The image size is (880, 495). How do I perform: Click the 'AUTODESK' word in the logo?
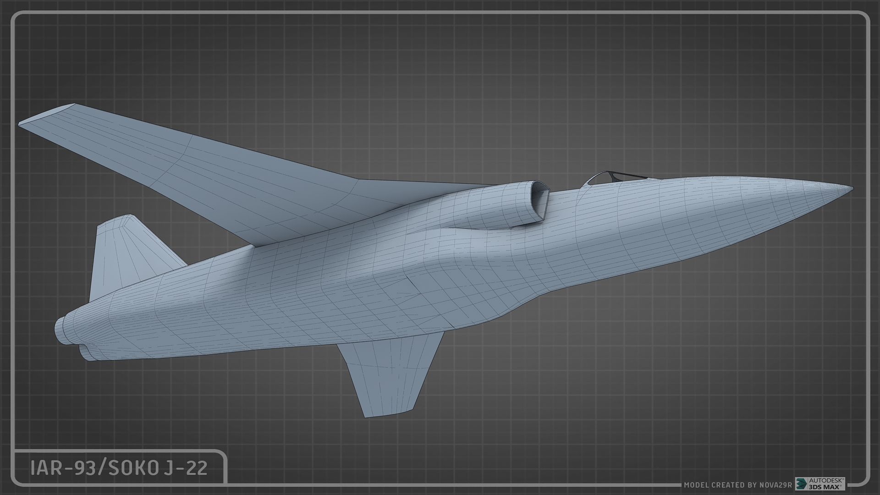coord(826,480)
